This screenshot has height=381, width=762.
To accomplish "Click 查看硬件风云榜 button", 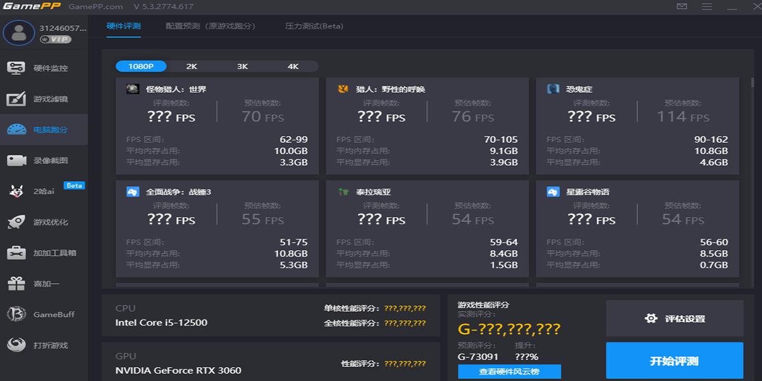I will [509, 371].
